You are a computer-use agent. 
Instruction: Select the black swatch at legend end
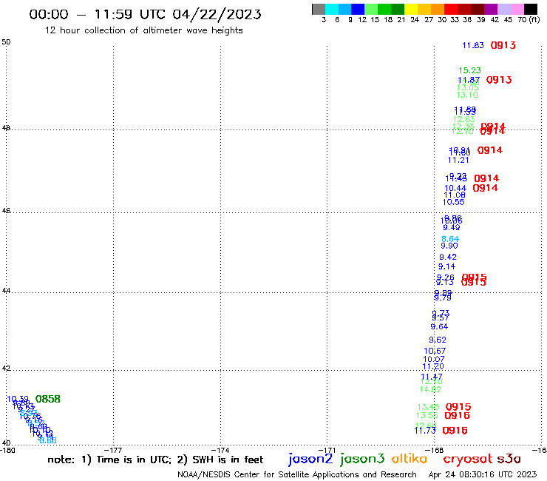[x=530, y=9]
